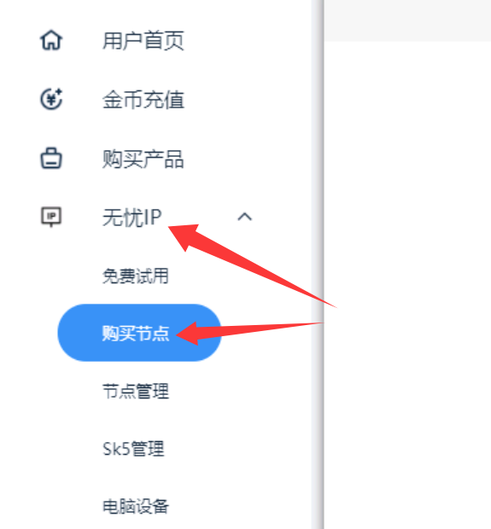
Task: Click the red arrow pointing at 购买节点
Action: 250,333
